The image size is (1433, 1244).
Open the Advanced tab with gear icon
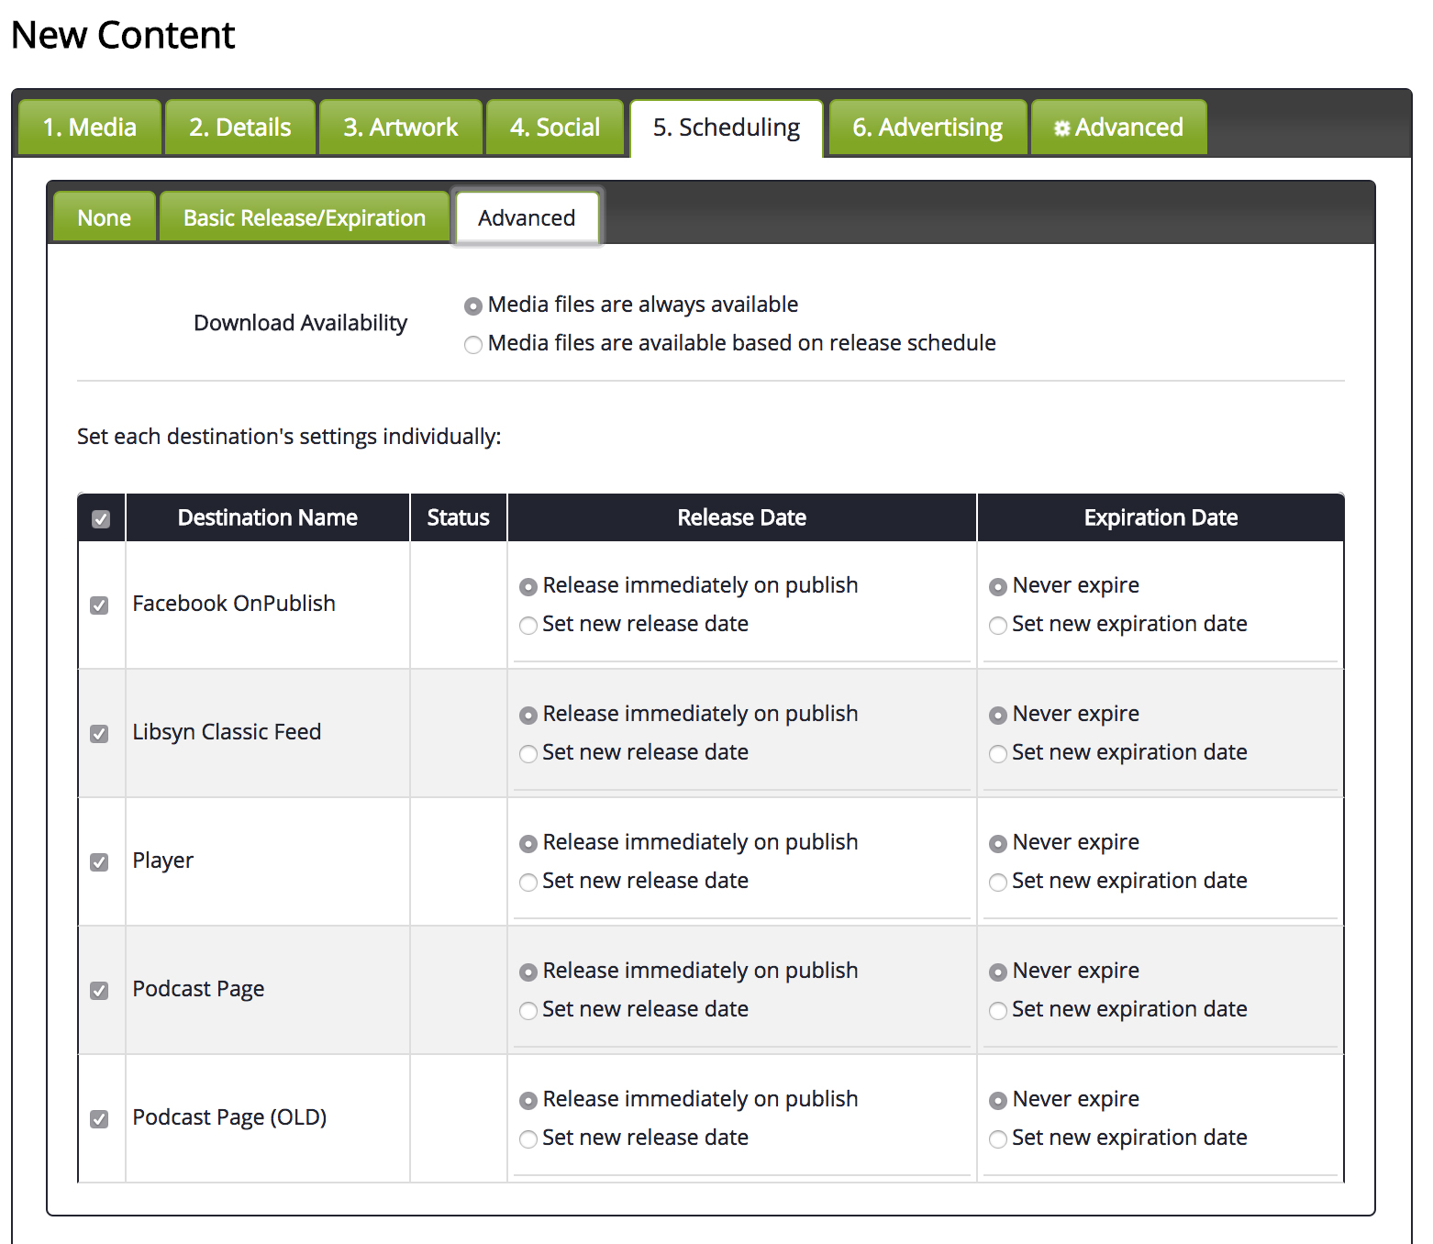point(1118,128)
